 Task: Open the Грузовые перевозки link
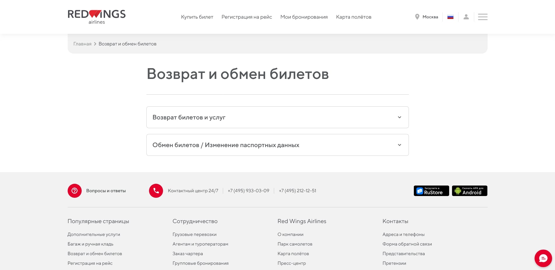pyautogui.click(x=194, y=234)
